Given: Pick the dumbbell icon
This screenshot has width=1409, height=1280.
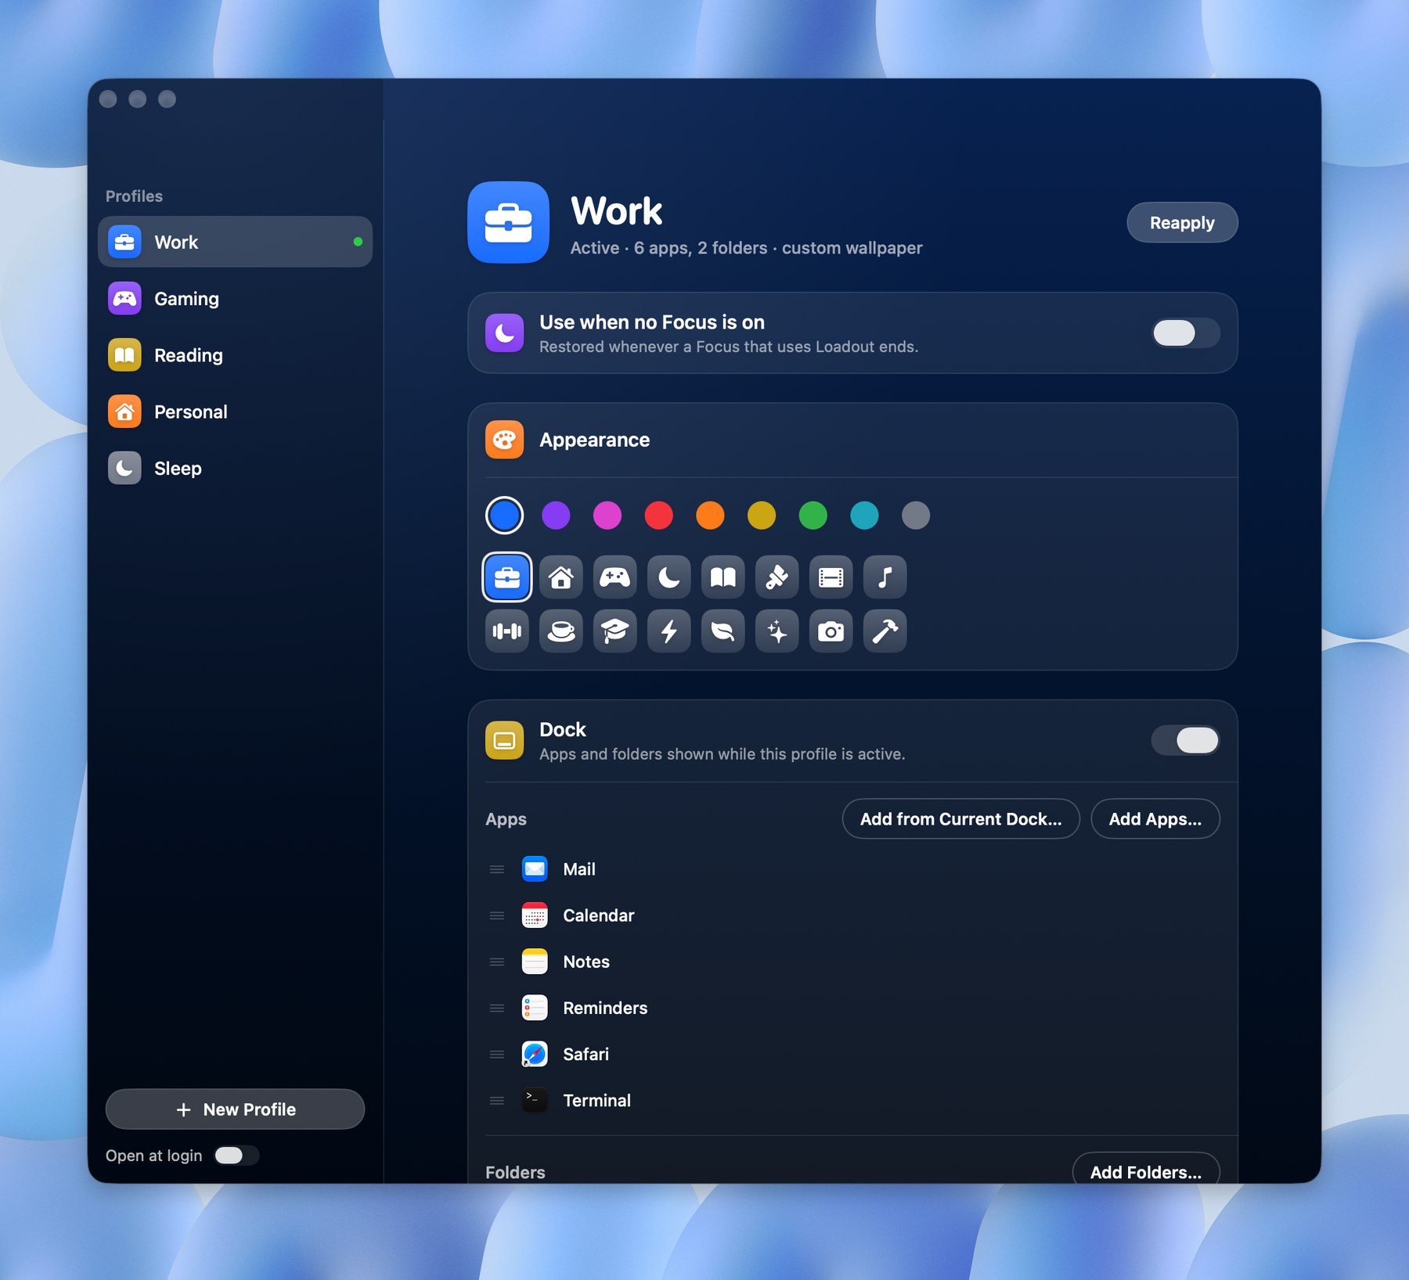Looking at the screenshot, I should 507,631.
